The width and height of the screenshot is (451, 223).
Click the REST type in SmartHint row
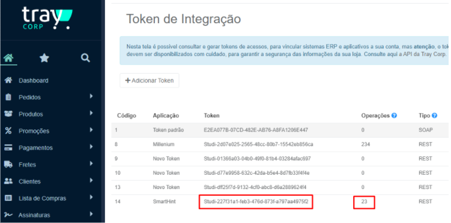(x=425, y=202)
